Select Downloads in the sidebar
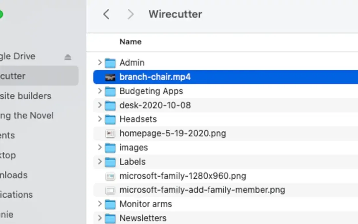This screenshot has height=224, width=358. [14, 175]
